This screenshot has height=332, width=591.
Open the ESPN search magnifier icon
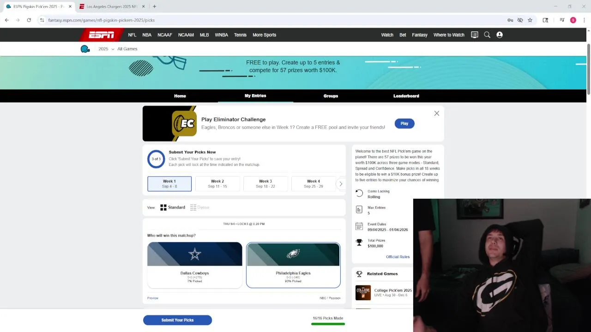pos(487,35)
